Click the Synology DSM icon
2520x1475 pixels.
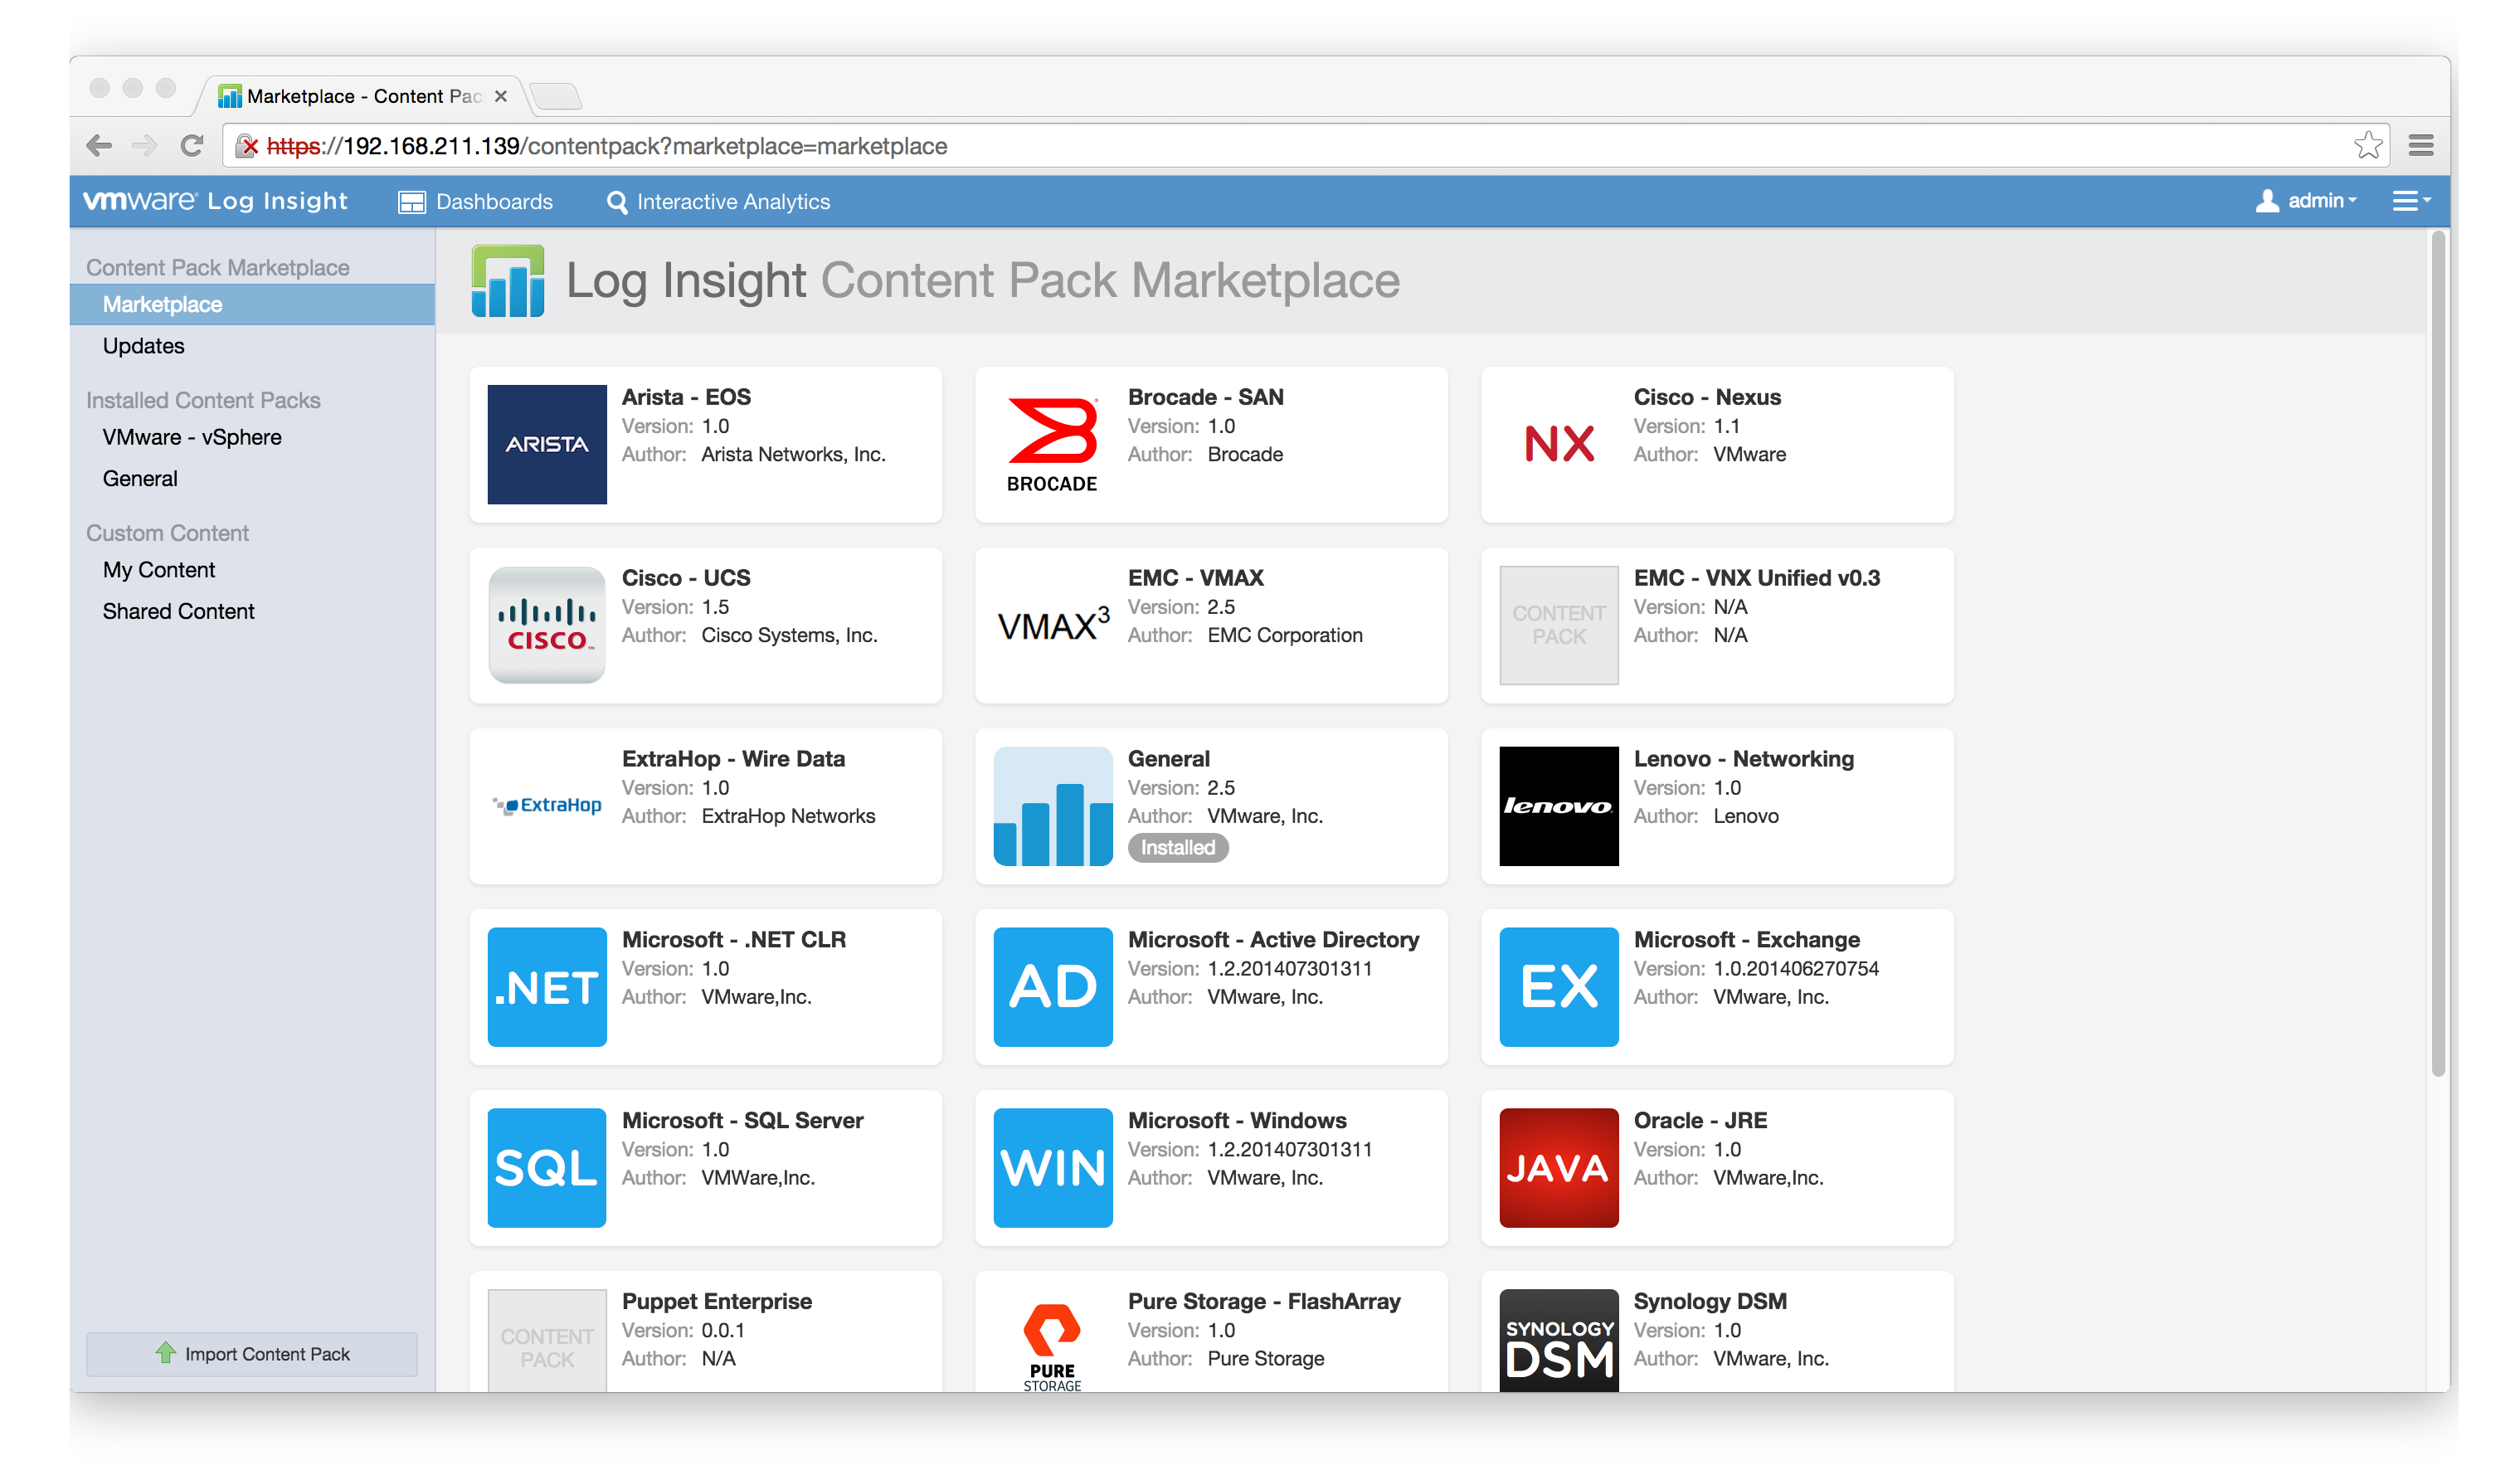[1558, 1340]
